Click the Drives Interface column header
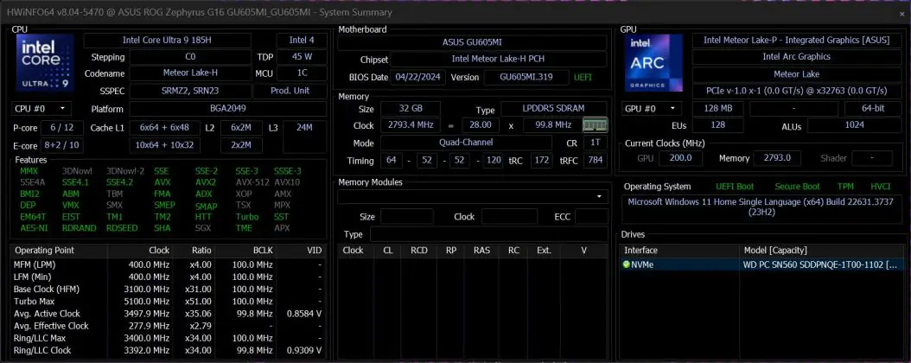Image resolution: width=911 pixels, height=363 pixels. pos(679,251)
